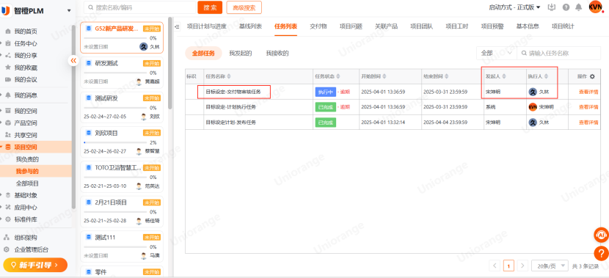609x278 pixels.
Task: Click 刘欣 avatar on 测试研发 card
Action: [x=144, y=117]
